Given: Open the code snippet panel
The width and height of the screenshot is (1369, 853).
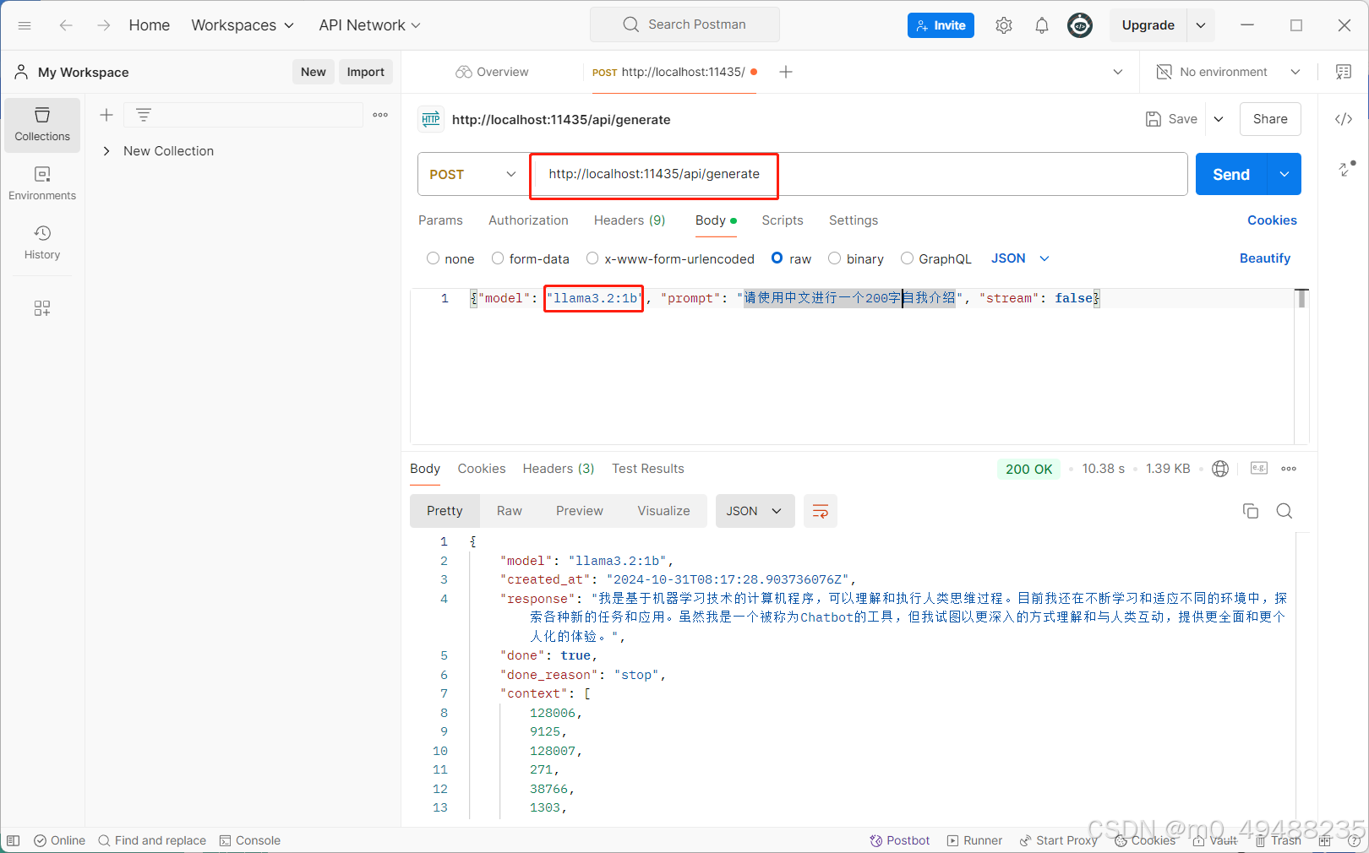Looking at the screenshot, I should [x=1343, y=118].
